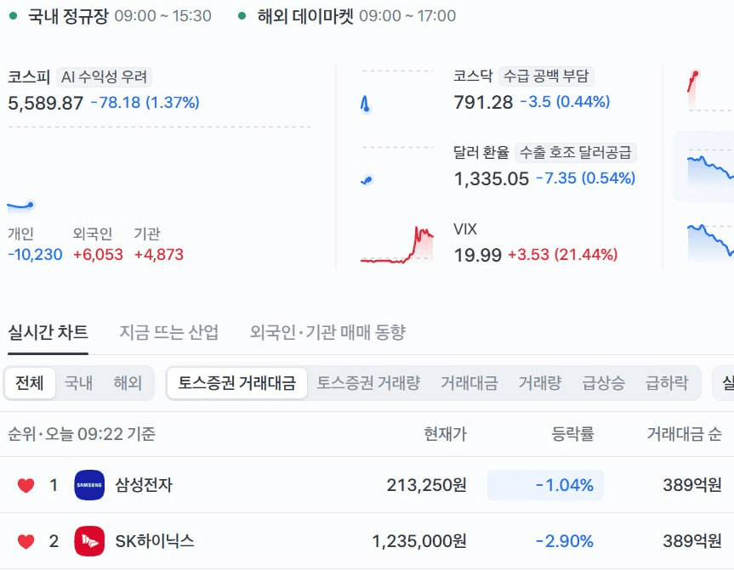Unfavorite 삼성전자 with the heart icon
This screenshot has height=570, width=734.
tap(26, 485)
